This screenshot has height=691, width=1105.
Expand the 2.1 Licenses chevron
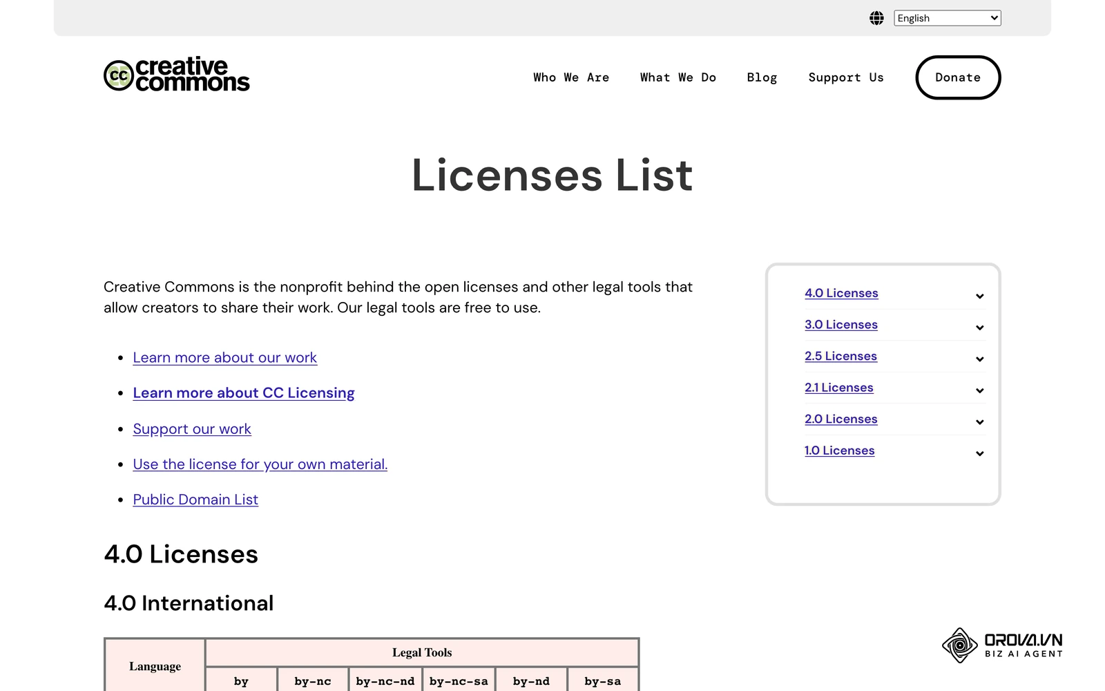tap(979, 390)
